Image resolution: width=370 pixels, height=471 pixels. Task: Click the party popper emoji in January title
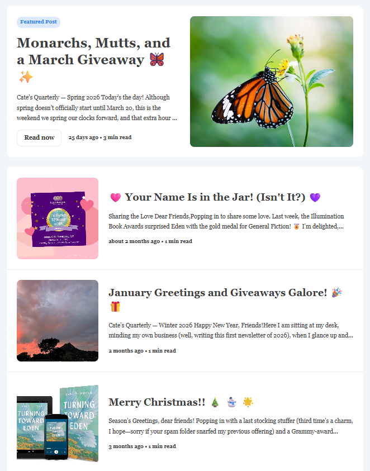[336, 292]
